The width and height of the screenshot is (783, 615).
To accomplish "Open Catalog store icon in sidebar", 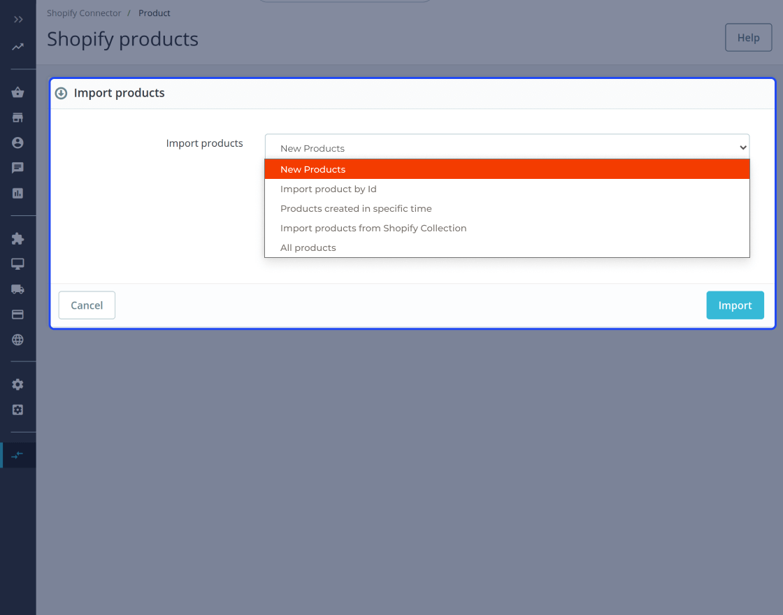I will coord(17,117).
